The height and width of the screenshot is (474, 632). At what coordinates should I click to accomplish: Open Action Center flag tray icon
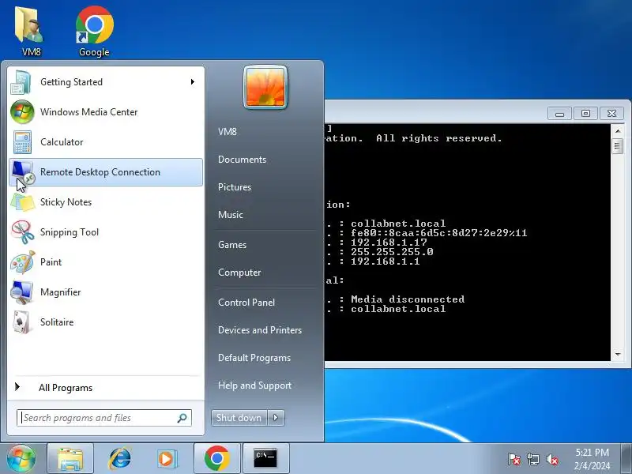(514, 459)
